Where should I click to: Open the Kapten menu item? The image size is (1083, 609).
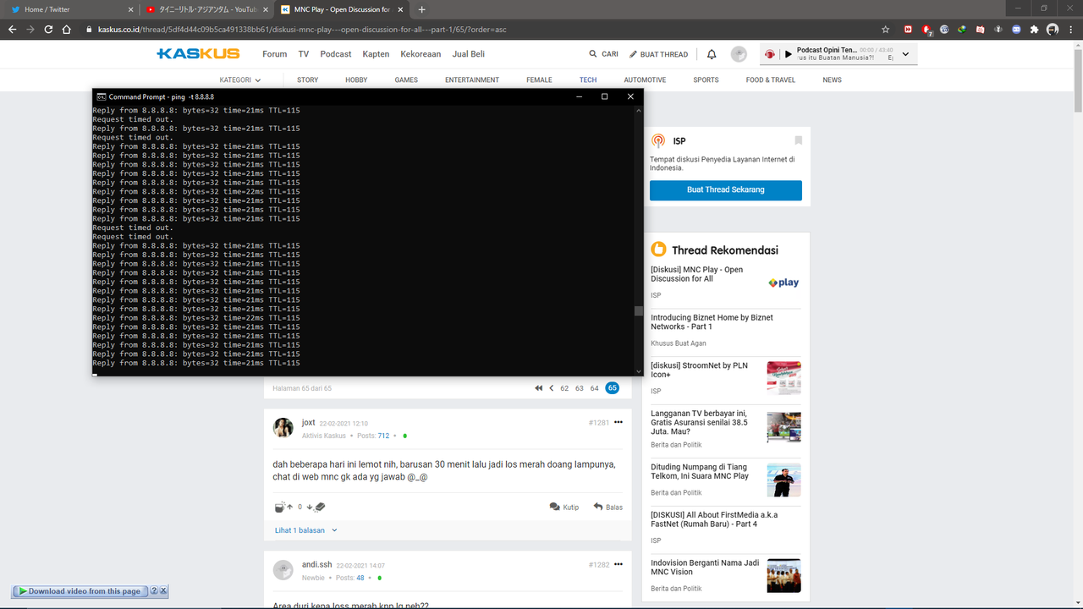(x=376, y=54)
